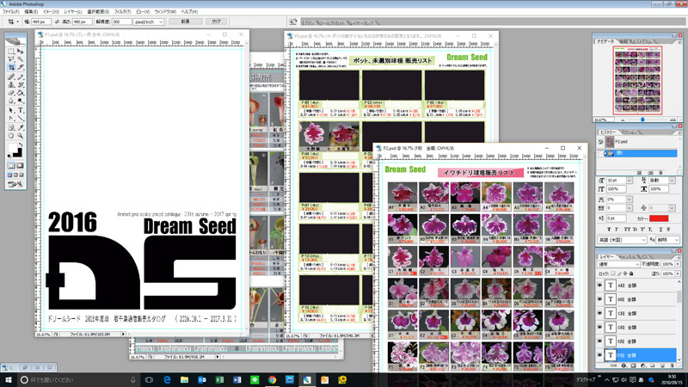Click the クリア button in options bar
Image resolution: width=688 pixels, height=387 pixels.
click(217, 21)
